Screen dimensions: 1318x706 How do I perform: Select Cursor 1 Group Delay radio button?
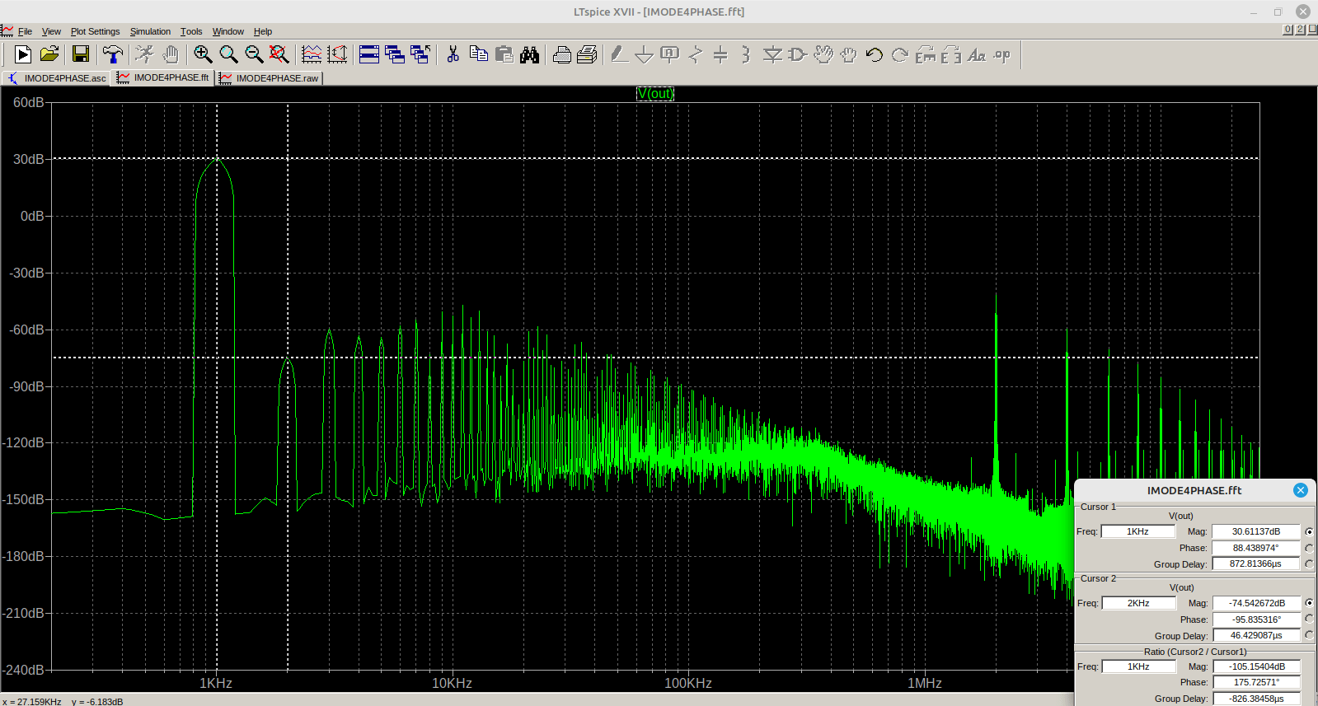point(1309,563)
